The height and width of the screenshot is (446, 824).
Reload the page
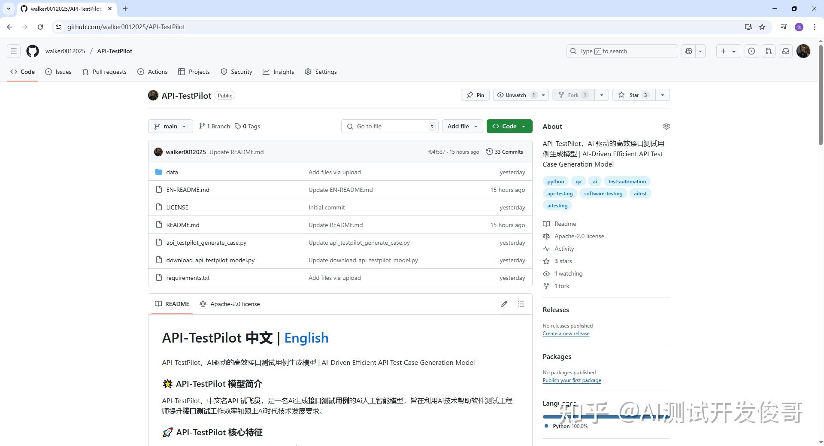[x=40, y=27]
